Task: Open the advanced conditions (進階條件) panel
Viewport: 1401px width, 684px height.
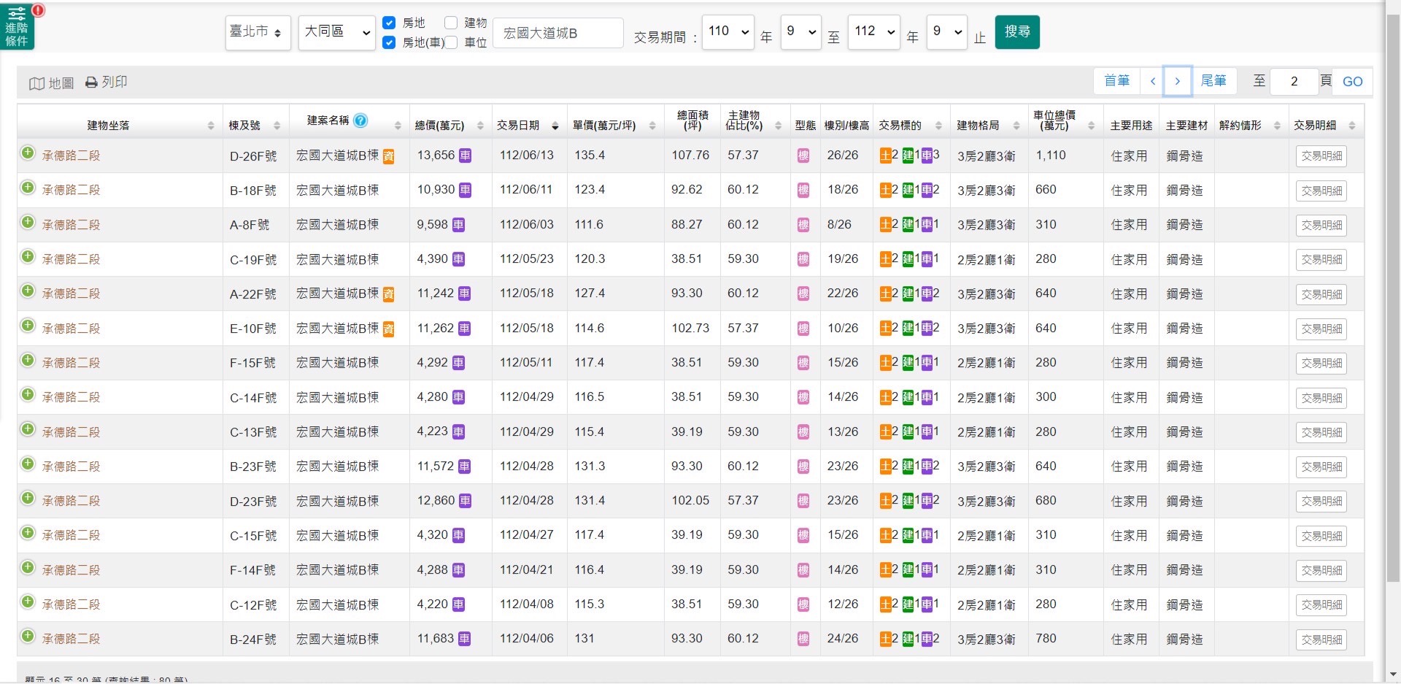Action: 17,27
